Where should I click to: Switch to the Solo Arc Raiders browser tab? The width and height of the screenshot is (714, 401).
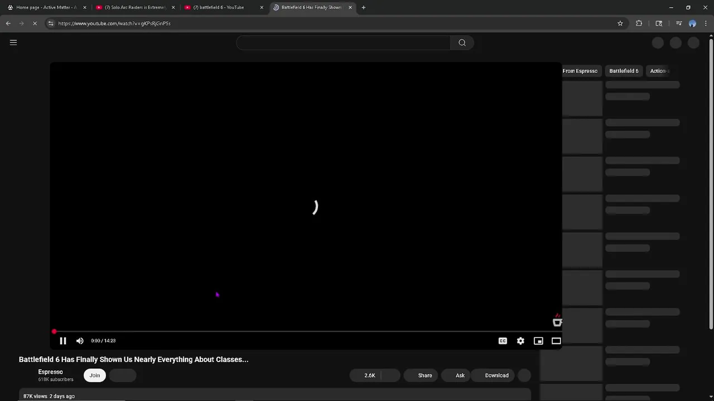pyautogui.click(x=134, y=7)
